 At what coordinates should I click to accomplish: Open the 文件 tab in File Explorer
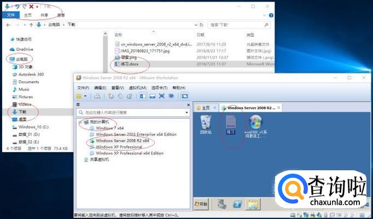click(x=11, y=15)
